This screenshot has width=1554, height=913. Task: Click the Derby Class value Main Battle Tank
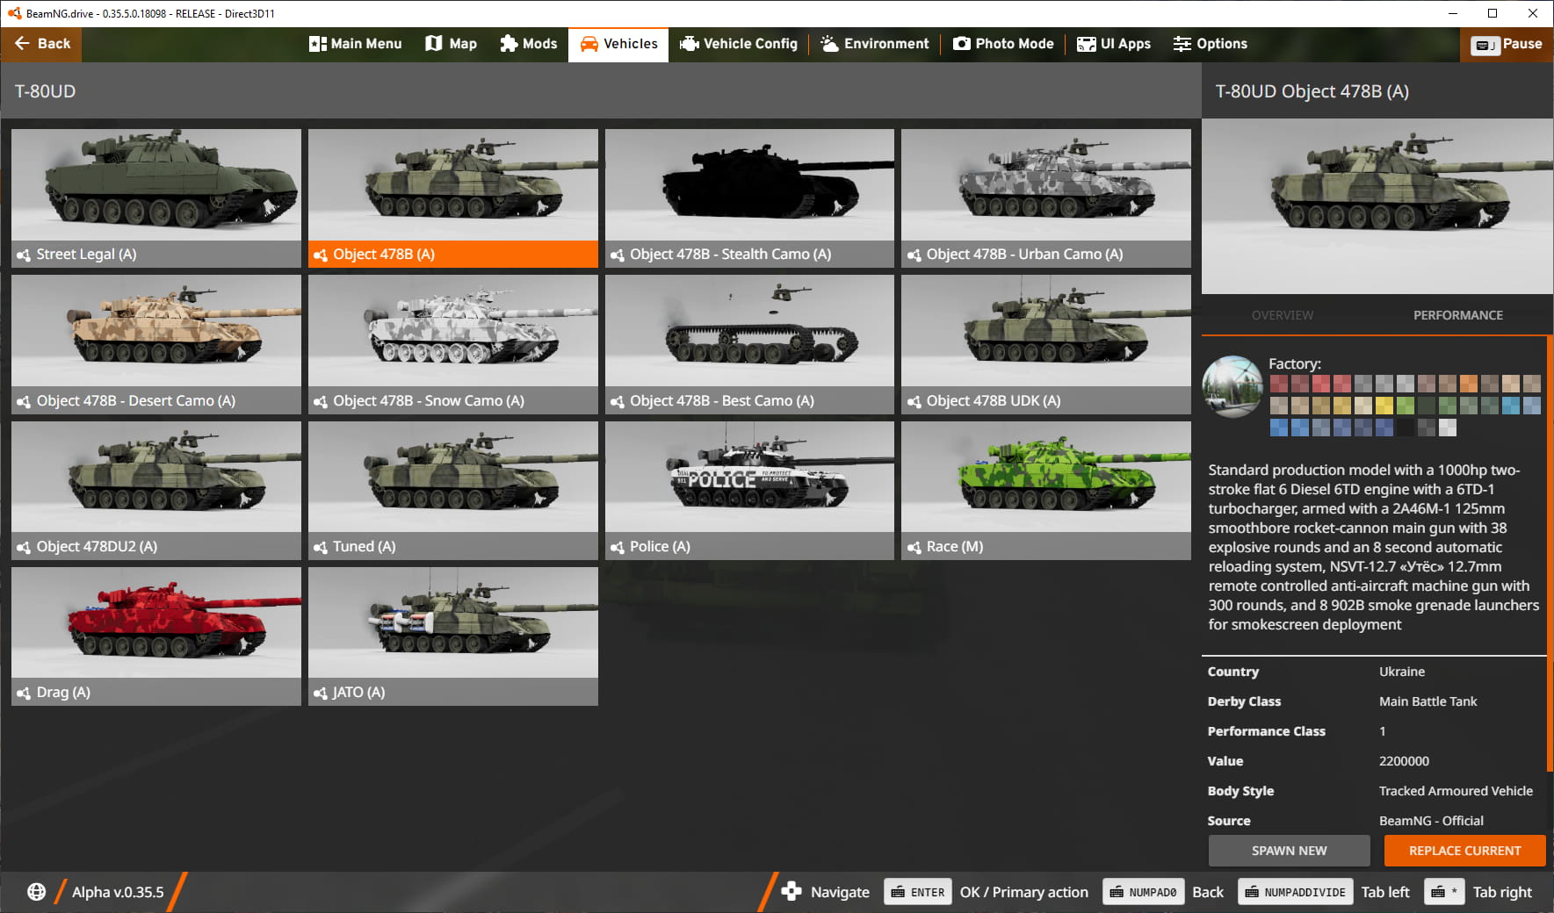pos(1428,701)
